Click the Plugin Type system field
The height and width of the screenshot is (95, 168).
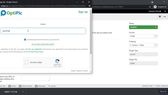(x=143, y=54)
